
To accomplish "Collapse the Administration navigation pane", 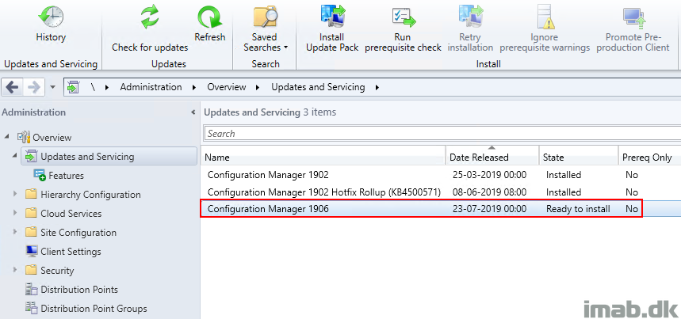I will click(x=193, y=112).
